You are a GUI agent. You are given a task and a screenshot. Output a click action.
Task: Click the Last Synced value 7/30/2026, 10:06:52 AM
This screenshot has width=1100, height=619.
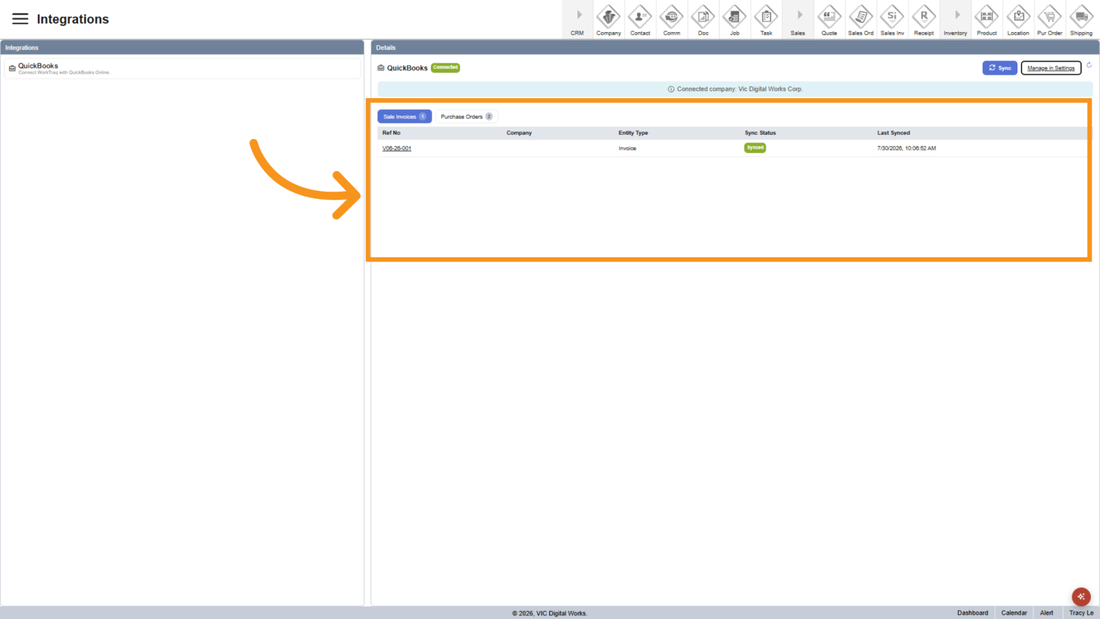coord(907,149)
